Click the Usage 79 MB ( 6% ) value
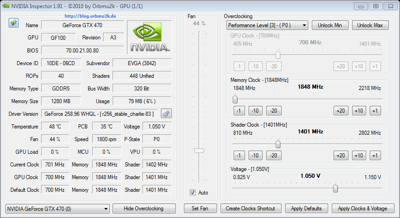 [x=142, y=101]
